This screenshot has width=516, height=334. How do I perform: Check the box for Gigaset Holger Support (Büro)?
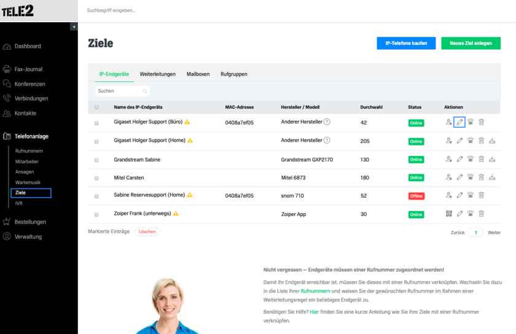[96, 123]
